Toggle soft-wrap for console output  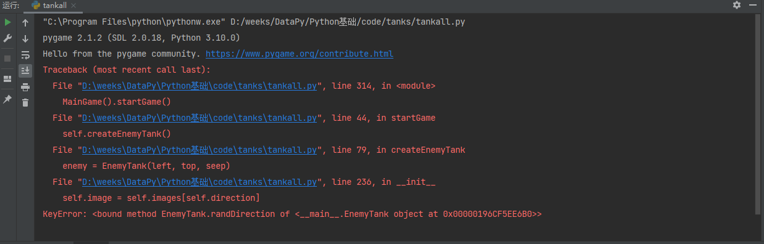pyautogui.click(x=25, y=55)
